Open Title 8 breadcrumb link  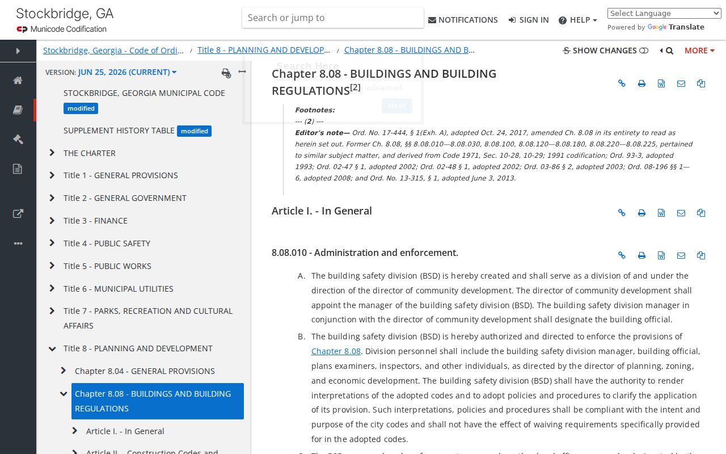point(264,50)
